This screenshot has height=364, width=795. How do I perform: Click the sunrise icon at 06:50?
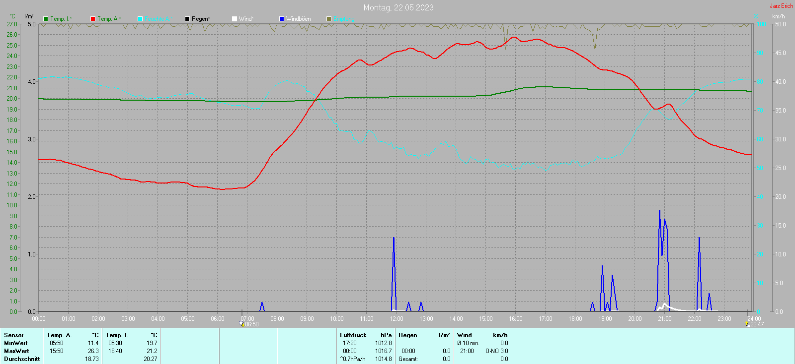point(242,324)
